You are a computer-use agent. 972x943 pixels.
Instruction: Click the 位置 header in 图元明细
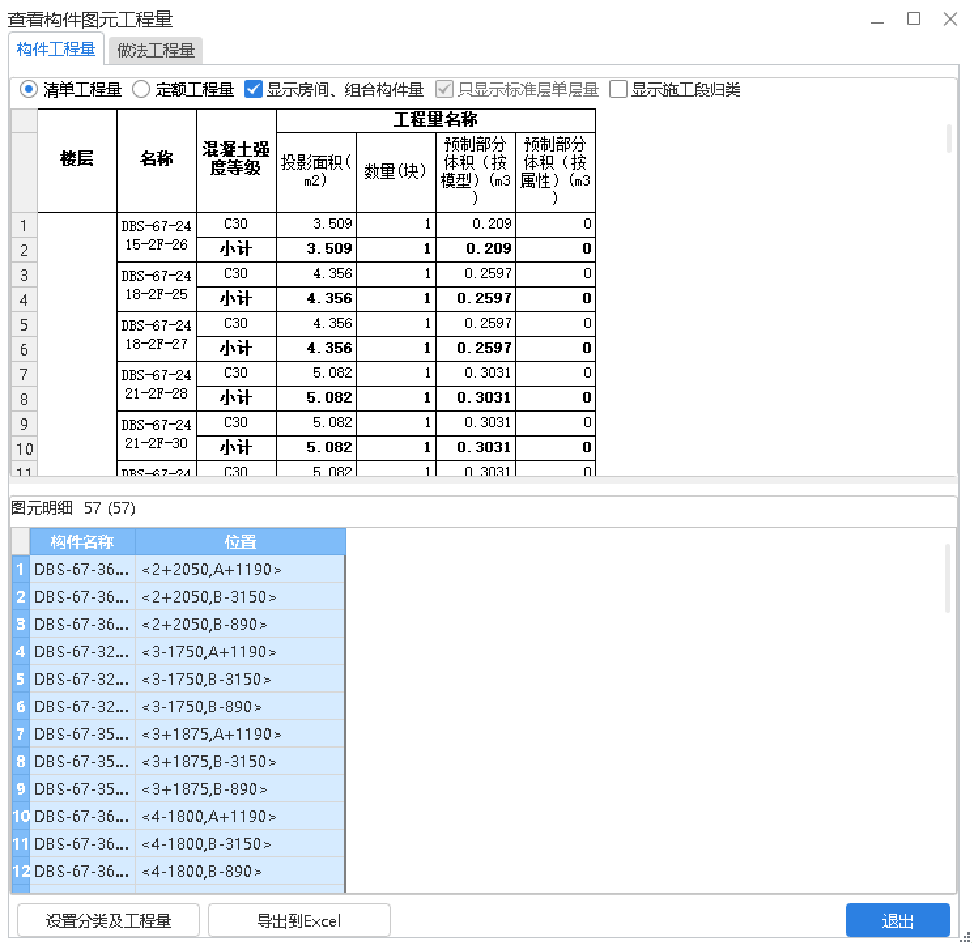[x=240, y=542]
